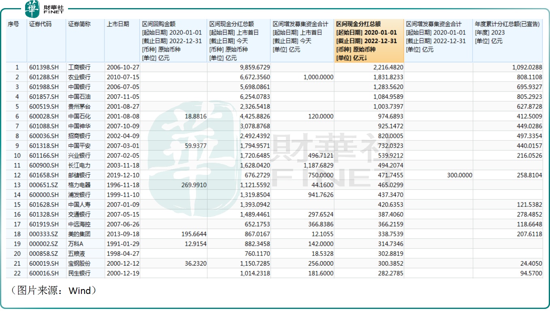Click 区间增发募集资金合计 header starting 2020-01-01
Screen dimensions: 550x317
pyautogui.click(x=438, y=41)
